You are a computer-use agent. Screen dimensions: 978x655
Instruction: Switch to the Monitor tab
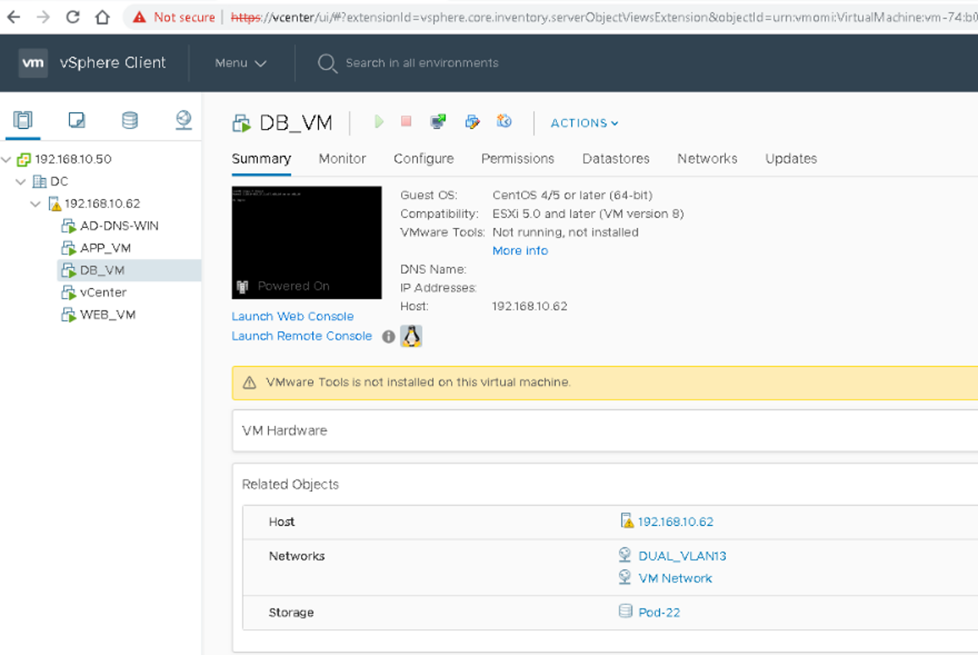[x=342, y=158]
